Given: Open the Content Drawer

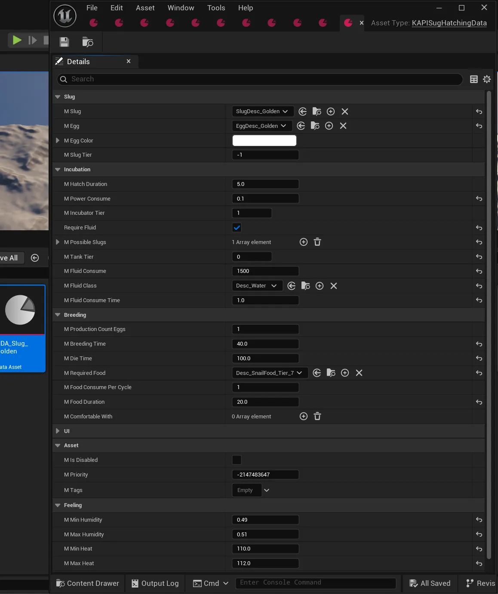Looking at the screenshot, I should 88,583.
